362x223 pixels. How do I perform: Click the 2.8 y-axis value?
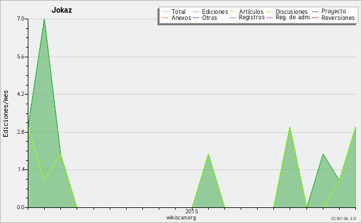pyautogui.click(x=21, y=132)
